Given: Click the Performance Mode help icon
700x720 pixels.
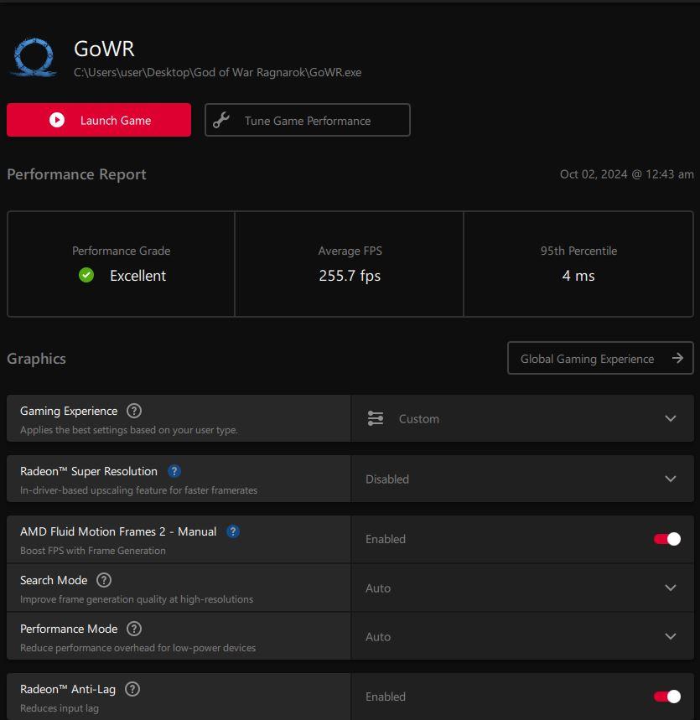Looking at the screenshot, I should pyautogui.click(x=134, y=629).
